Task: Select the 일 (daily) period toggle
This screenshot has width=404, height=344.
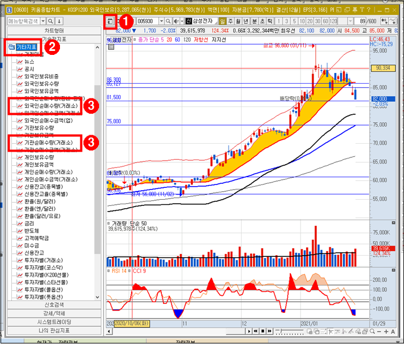Action: pos(222,21)
